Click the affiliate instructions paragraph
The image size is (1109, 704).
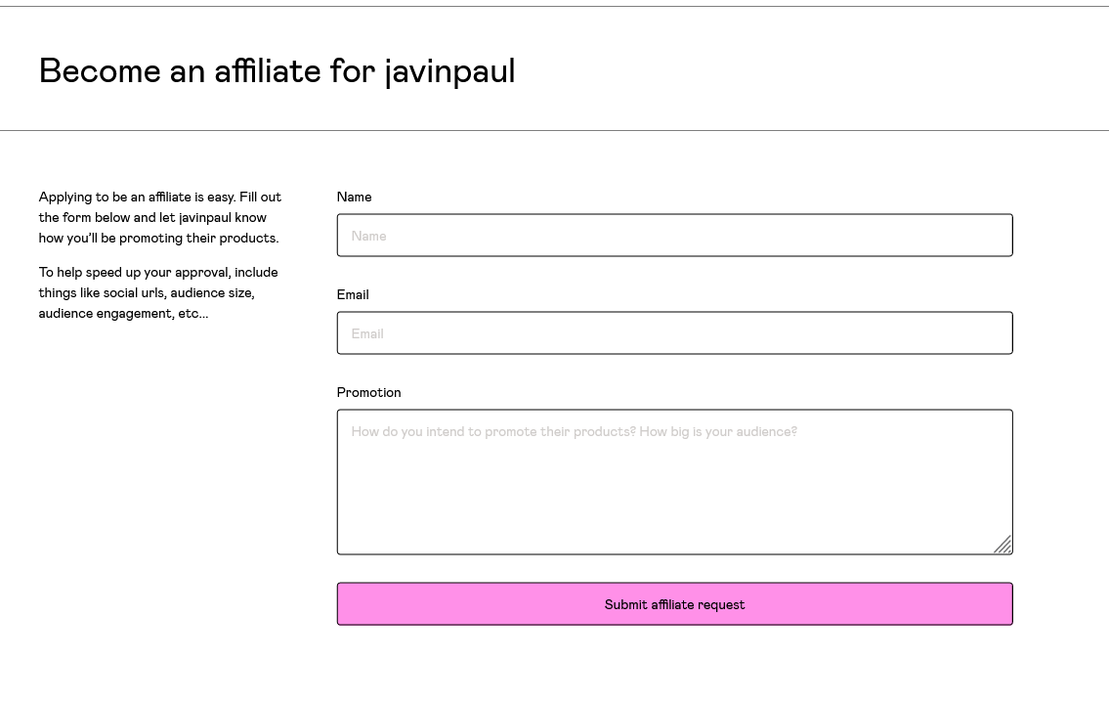[x=160, y=217]
